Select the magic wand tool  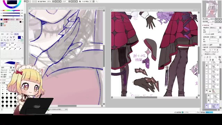coord(8,37)
